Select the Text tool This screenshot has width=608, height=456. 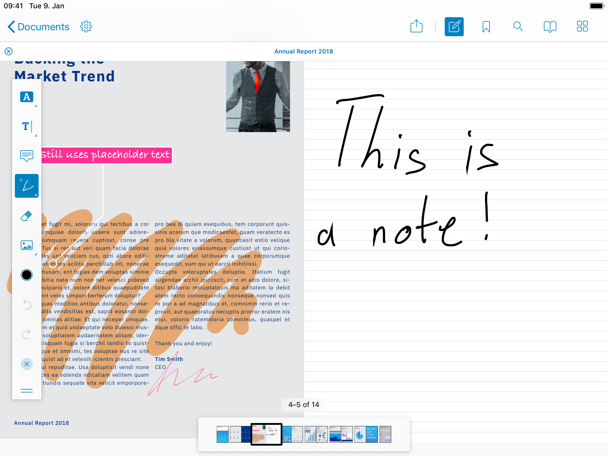click(26, 126)
